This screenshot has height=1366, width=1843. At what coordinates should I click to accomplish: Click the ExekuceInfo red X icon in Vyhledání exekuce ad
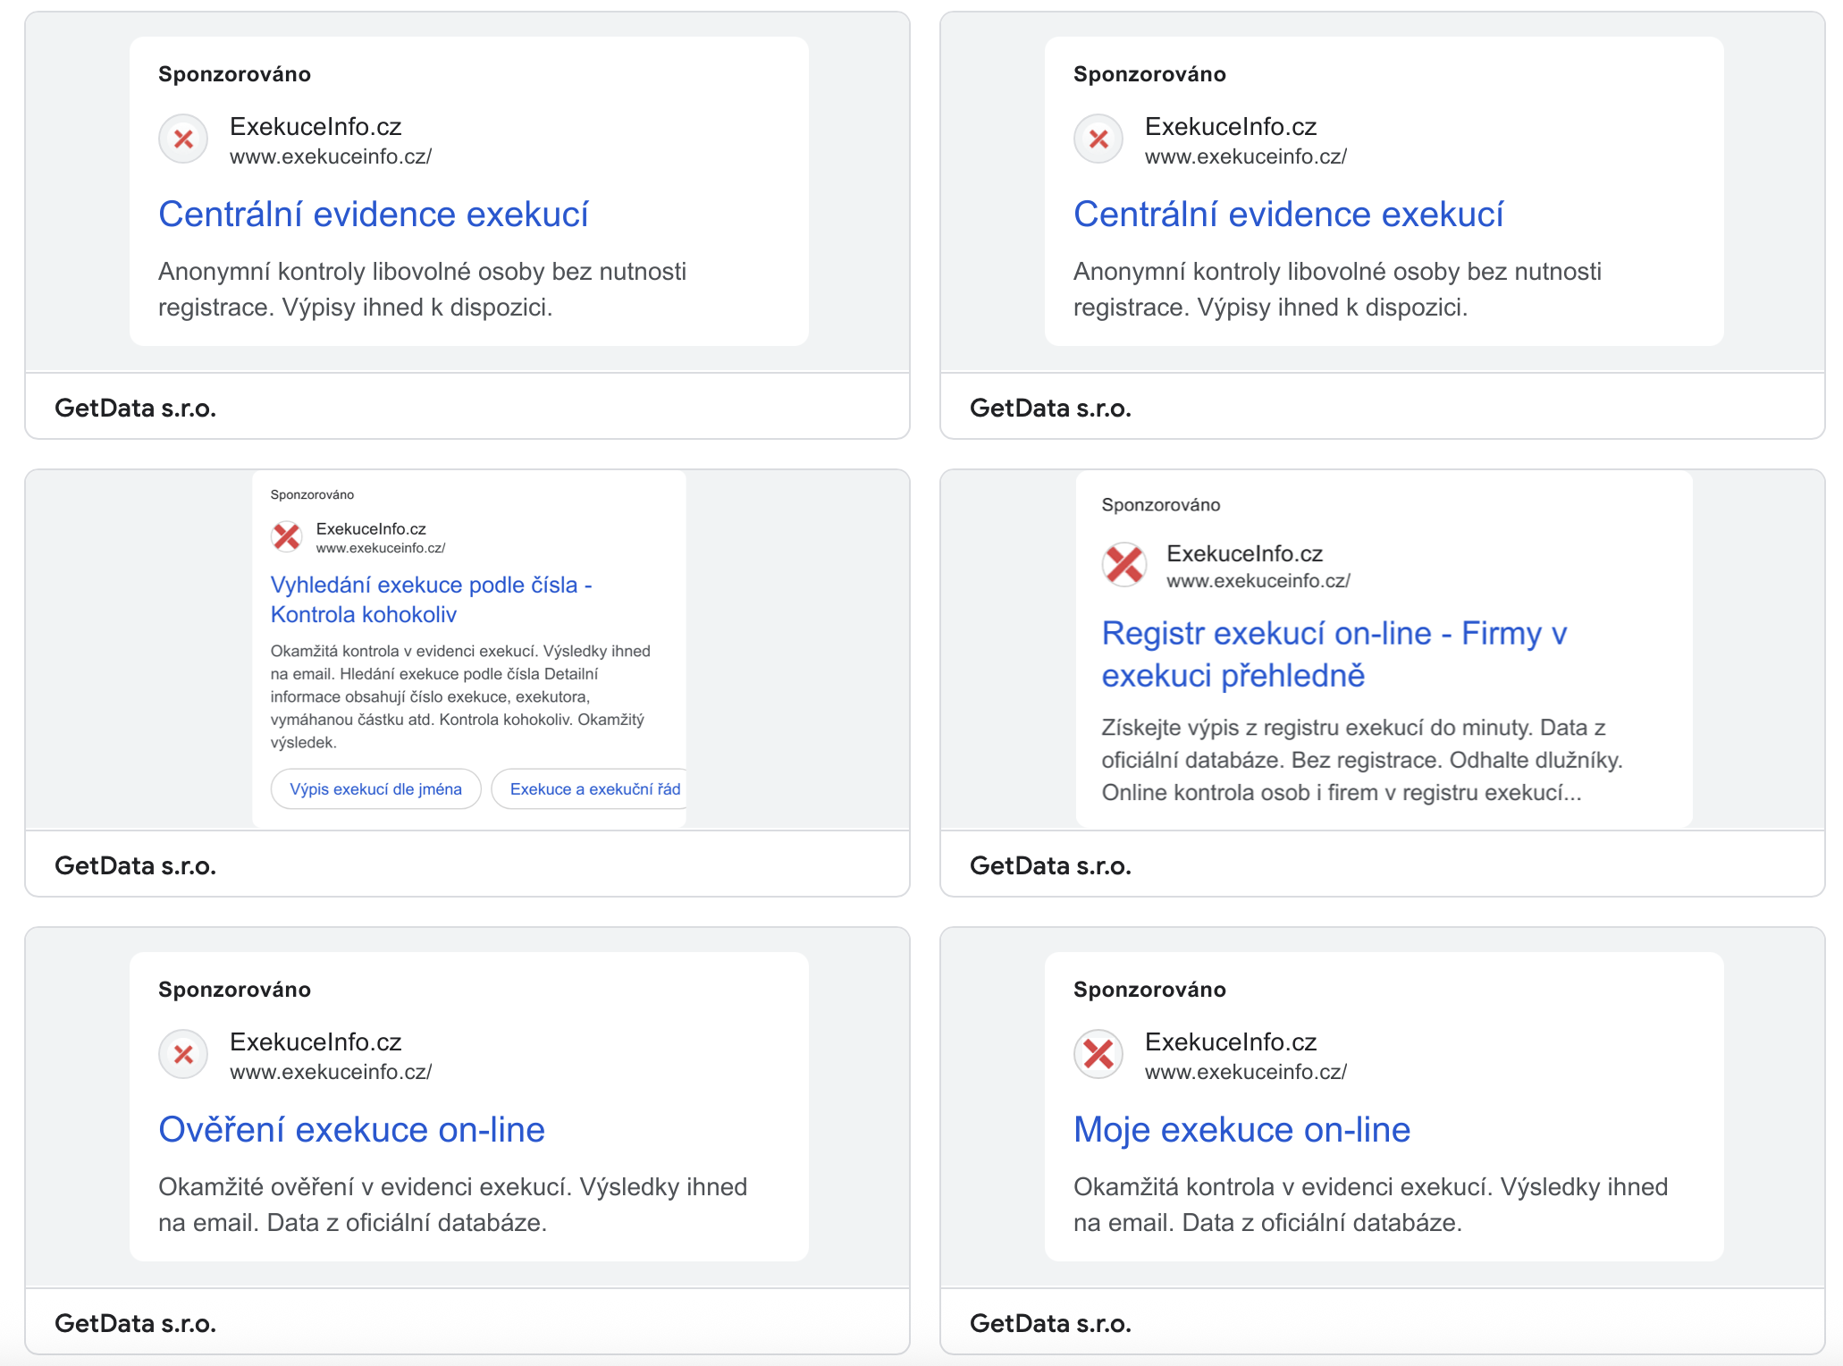tap(287, 537)
